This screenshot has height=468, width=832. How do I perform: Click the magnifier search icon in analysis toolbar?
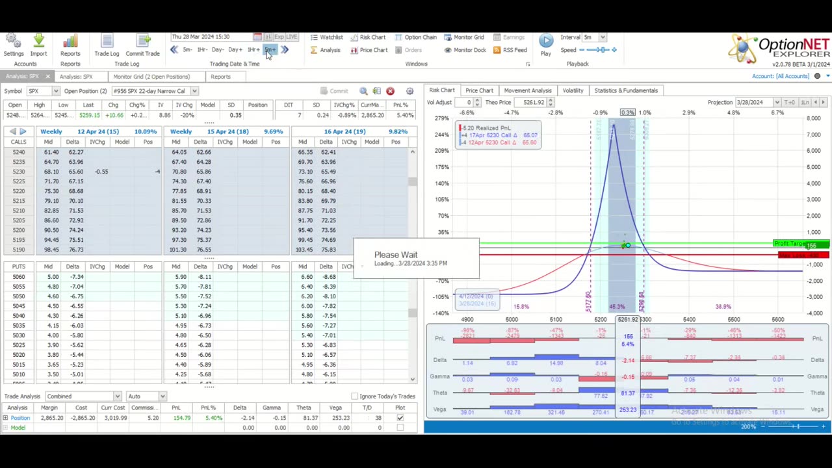[363, 91]
